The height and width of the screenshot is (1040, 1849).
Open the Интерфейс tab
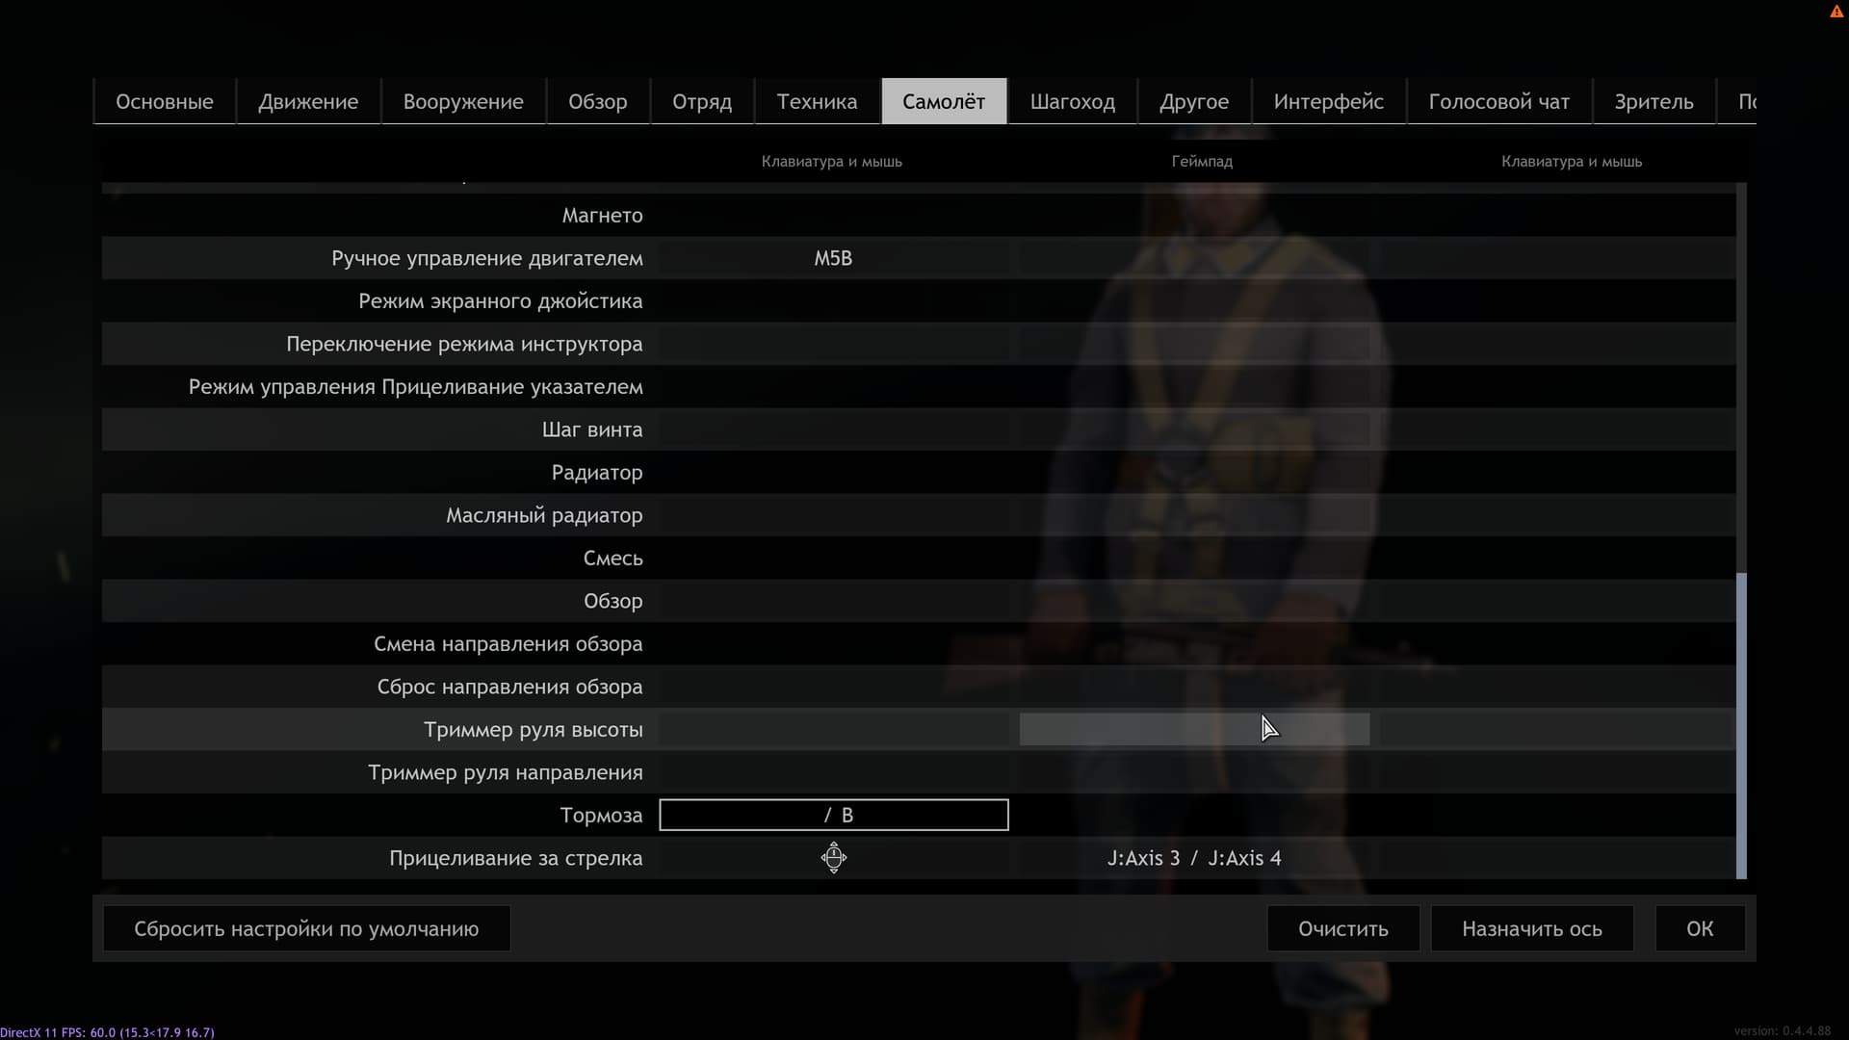pyautogui.click(x=1328, y=101)
